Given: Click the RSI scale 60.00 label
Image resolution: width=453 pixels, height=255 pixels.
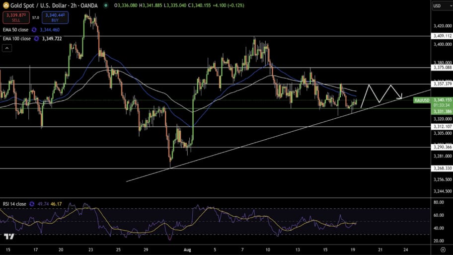Looking at the screenshot, I should [x=439, y=215].
